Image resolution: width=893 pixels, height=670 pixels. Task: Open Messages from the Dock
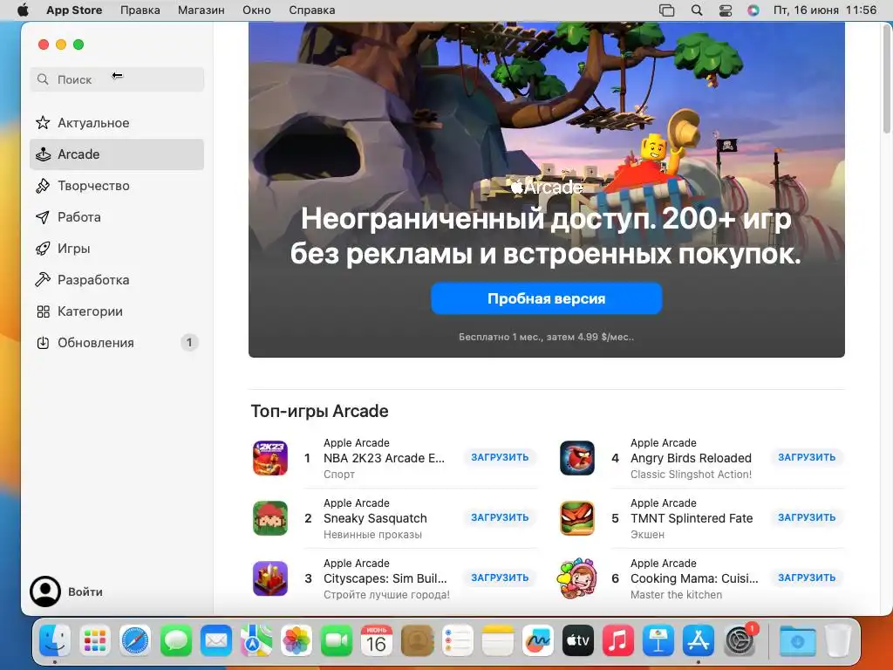click(176, 640)
